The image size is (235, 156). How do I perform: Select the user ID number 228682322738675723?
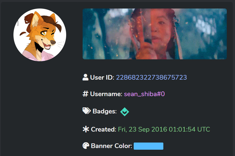click(151, 77)
